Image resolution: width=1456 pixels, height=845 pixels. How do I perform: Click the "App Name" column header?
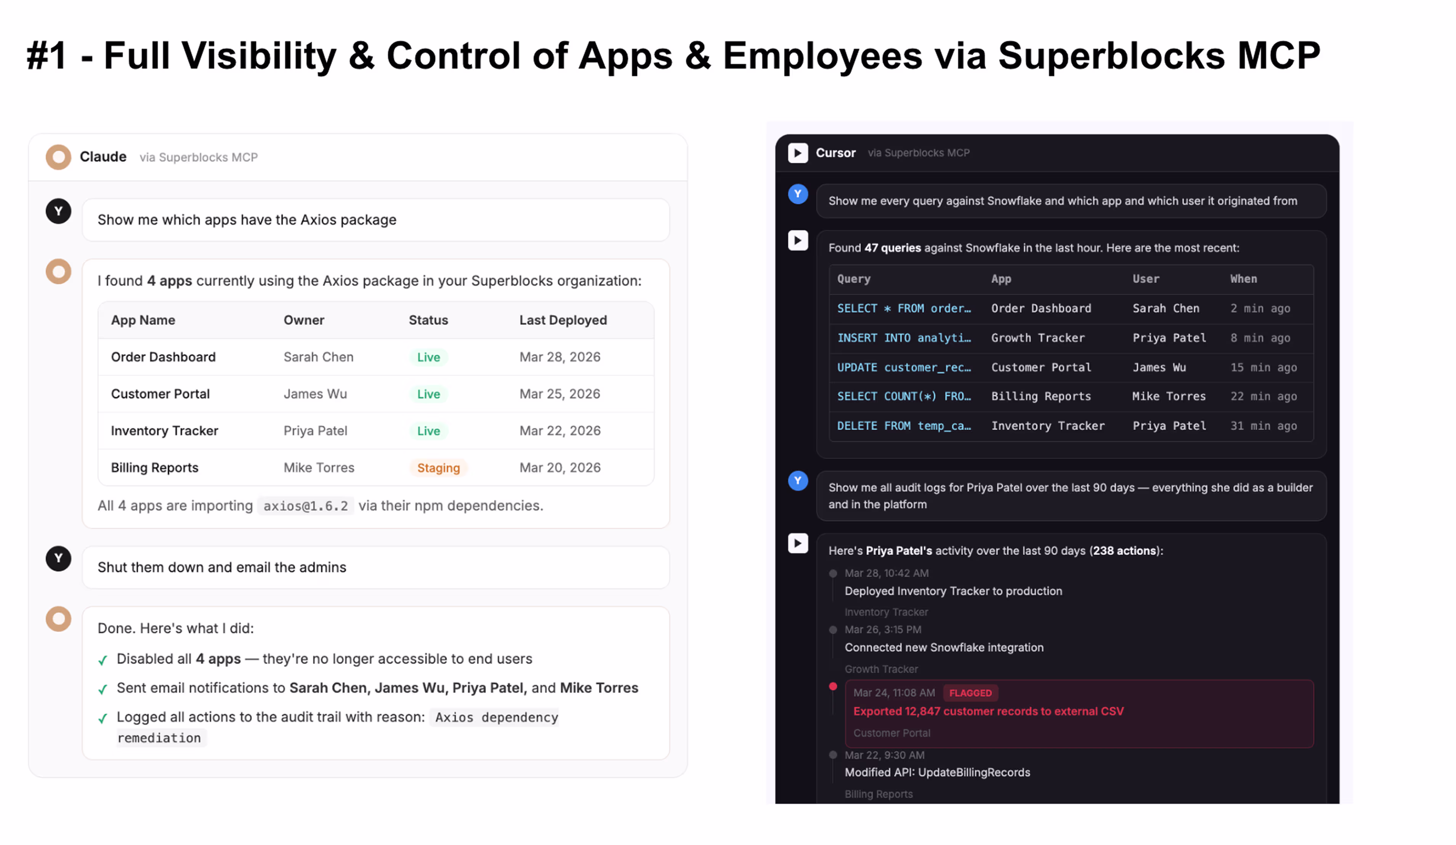(143, 320)
